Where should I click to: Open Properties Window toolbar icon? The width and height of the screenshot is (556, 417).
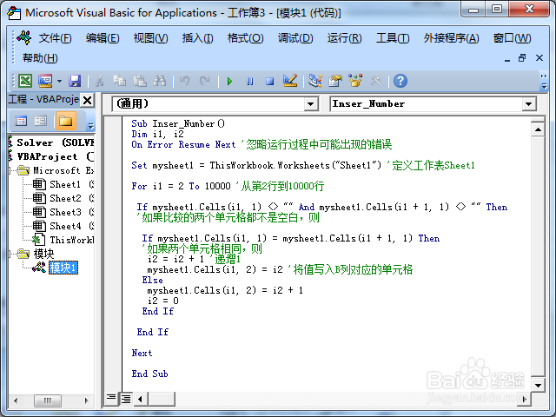click(335, 81)
